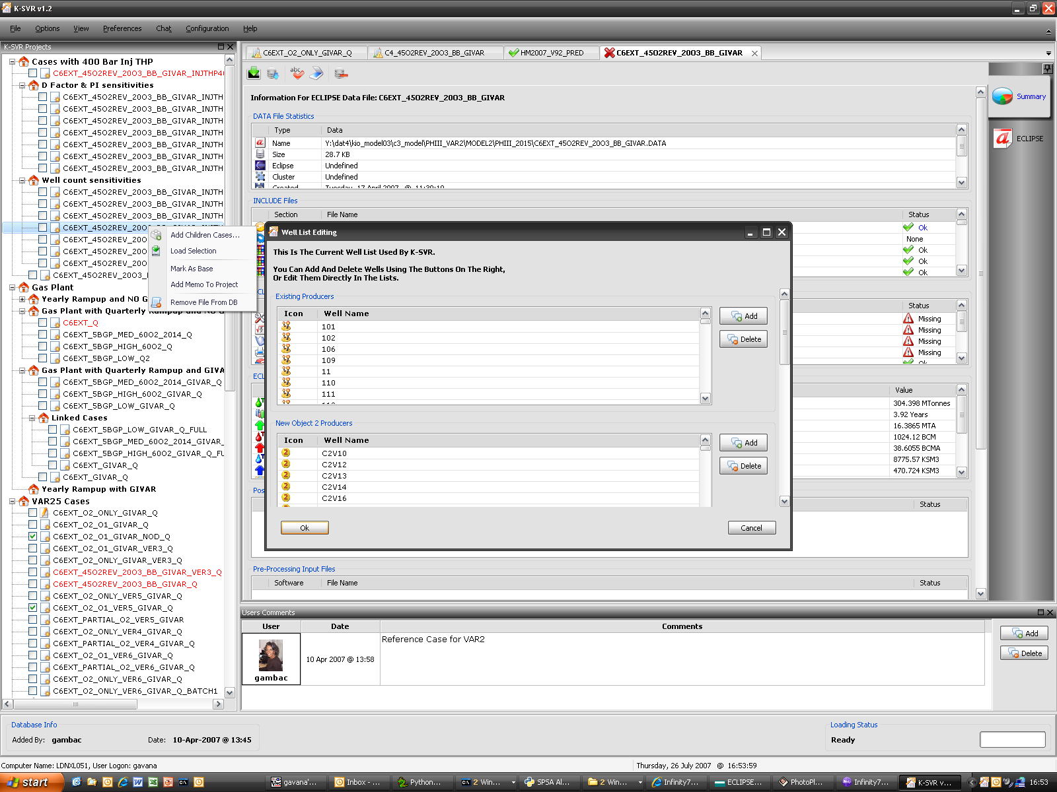Open the Preferences menu
Viewport: 1057px width, 792px height.
(x=122, y=28)
